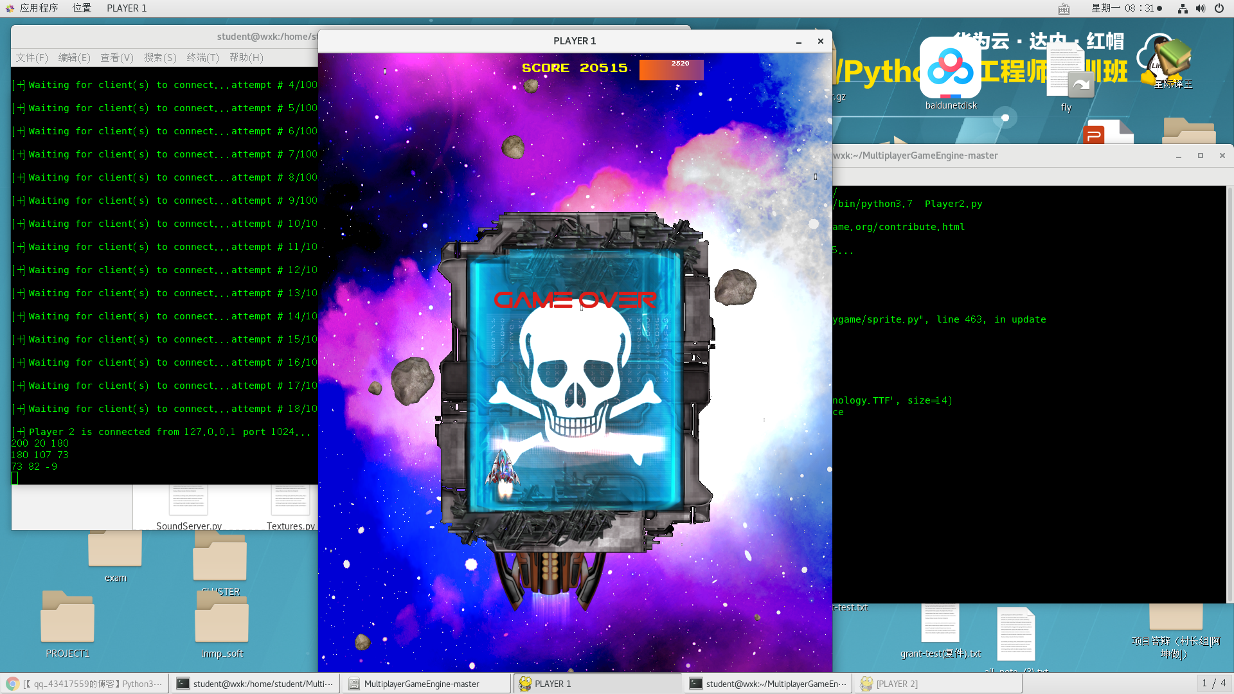Click the left terminal title student@wxk:/home/s
The image size is (1234, 694).
coord(267,37)
